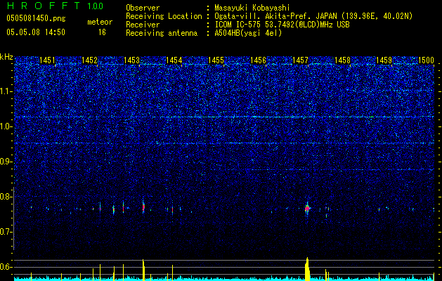Click the 1456 time axis label
This screenshot has width=442, height=281.
tap(258, 60)
